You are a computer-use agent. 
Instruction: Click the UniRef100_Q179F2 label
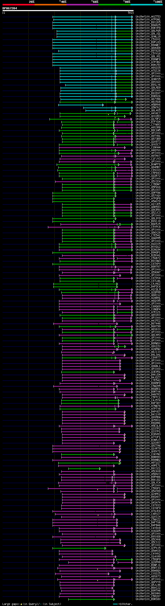click(148, 119)
